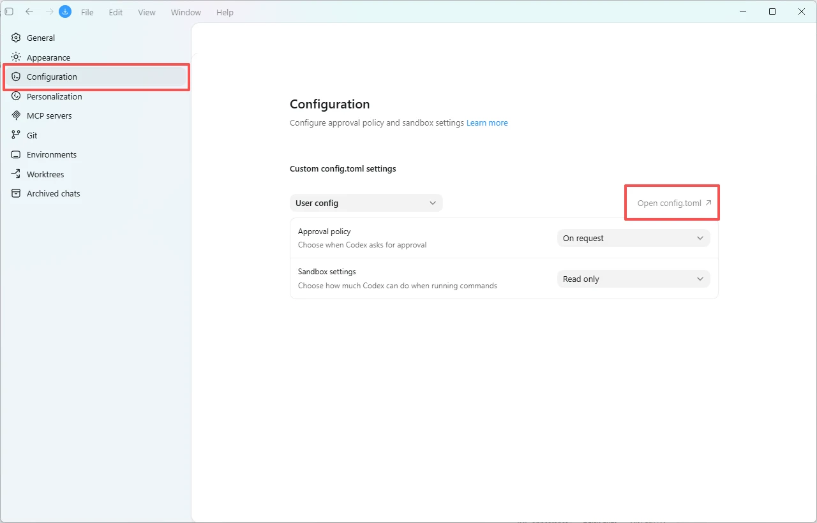
Task: Click the Personalization icon
Action: coord(16,96)
